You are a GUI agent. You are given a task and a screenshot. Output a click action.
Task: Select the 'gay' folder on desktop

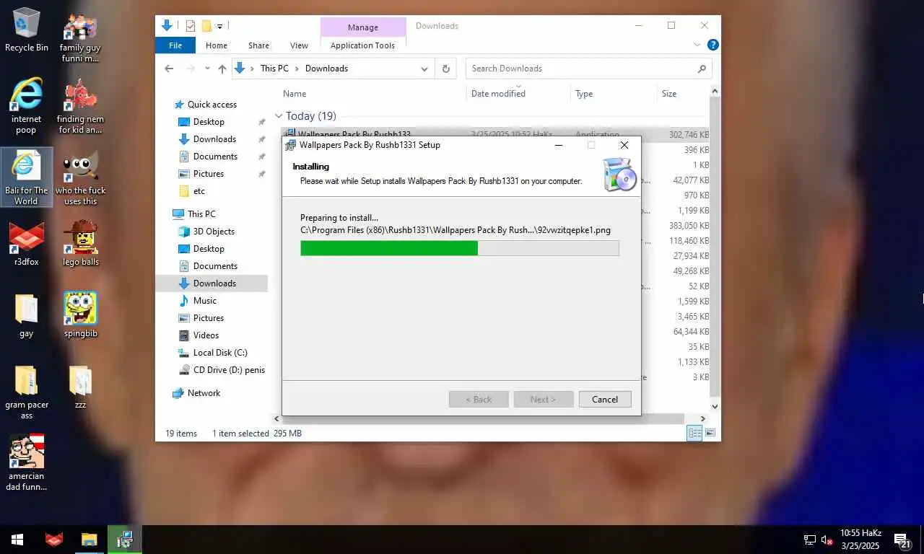click(26, 315)
